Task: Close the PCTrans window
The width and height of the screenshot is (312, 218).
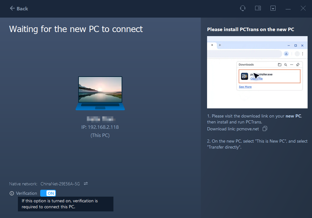Action: [x=303, y=8]
